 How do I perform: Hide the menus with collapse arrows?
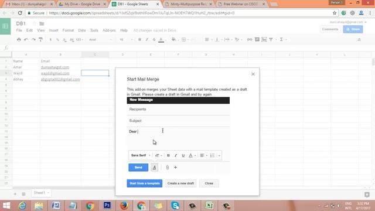pyautogui.click(x=359, y=40)
